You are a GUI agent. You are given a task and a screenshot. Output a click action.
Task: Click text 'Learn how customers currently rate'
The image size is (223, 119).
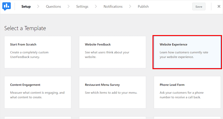coord(184,52)
